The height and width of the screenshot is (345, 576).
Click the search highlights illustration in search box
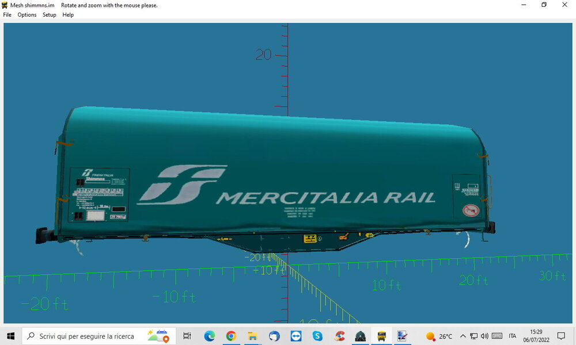click(x=158, y=336)
